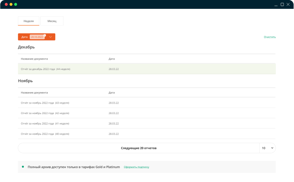
Task: Open the 10 per-page dropdown
Action: [268, 148]
